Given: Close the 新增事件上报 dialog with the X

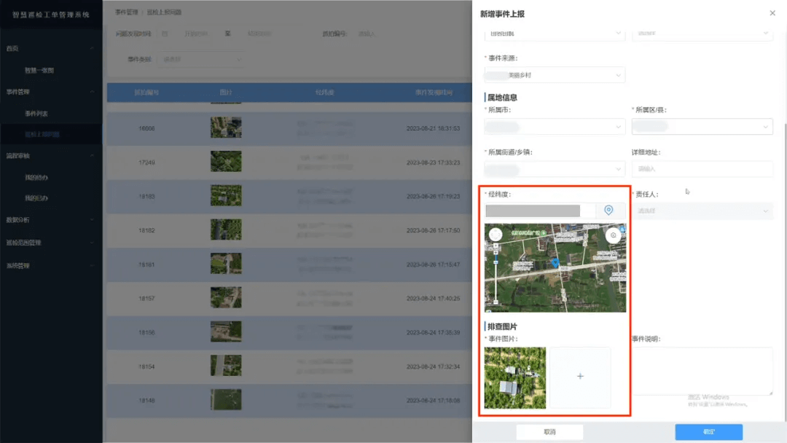Looking at the screenshot, I should (x=772, y=13).
